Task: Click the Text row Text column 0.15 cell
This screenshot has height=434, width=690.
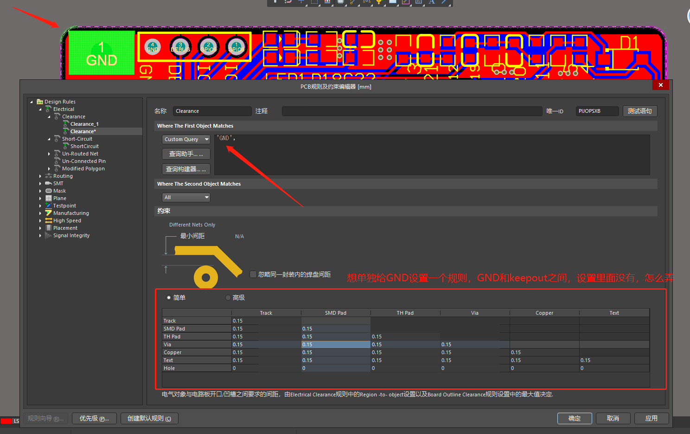Action: pos(614,360)
